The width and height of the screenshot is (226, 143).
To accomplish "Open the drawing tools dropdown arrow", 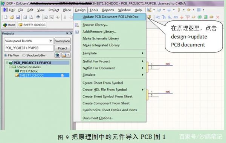I will (x=154, y=10).
